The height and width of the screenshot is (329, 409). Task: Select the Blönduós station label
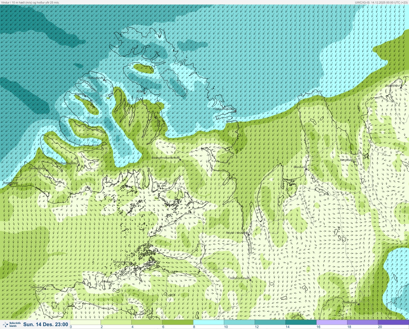tap(300, 167)
